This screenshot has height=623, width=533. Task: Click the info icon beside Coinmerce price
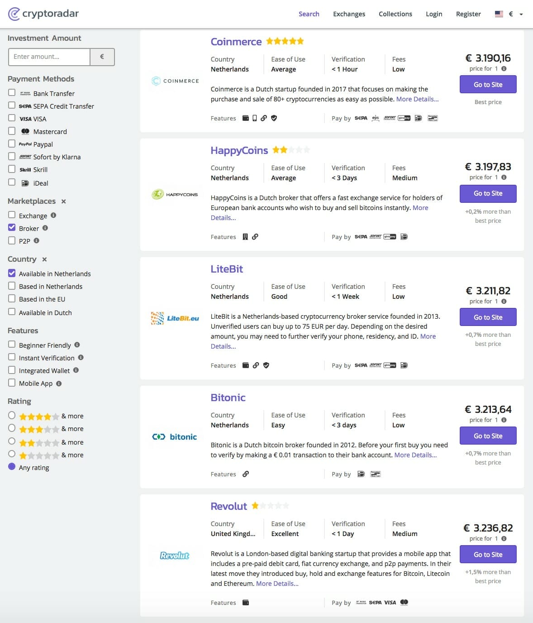504,69
